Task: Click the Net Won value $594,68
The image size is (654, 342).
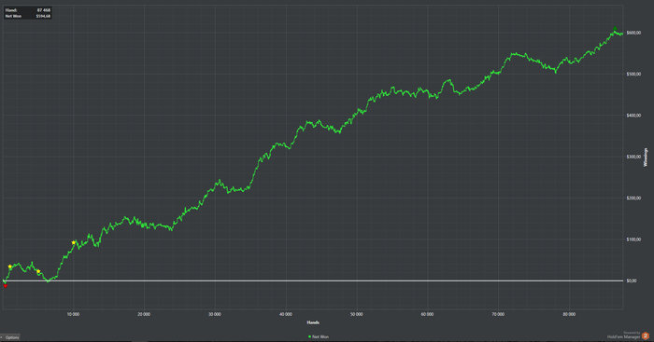Action: click(43, 16)
